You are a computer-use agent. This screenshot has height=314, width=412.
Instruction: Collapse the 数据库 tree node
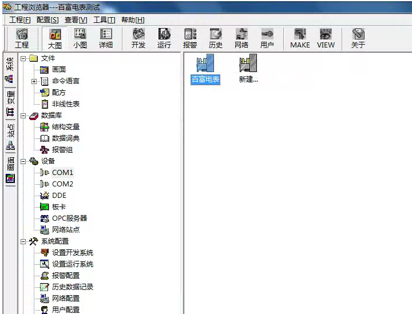[x=23, y=116]
